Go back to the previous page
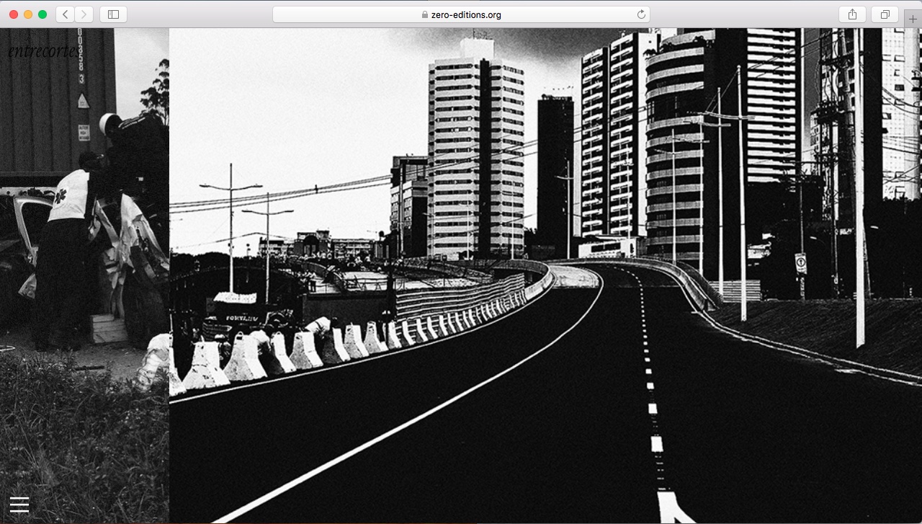 click(66, 14)
